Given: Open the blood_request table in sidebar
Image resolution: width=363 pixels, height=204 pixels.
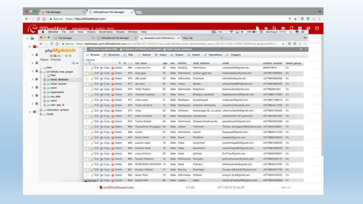Looking at the screenshot, I should pos(58,84).
